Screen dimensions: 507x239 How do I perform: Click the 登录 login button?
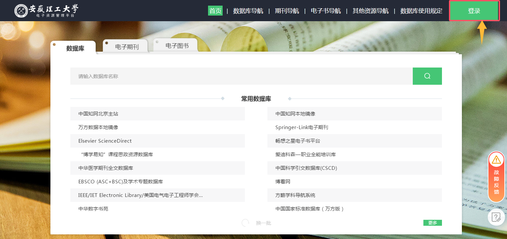click(x=474, y=11)
